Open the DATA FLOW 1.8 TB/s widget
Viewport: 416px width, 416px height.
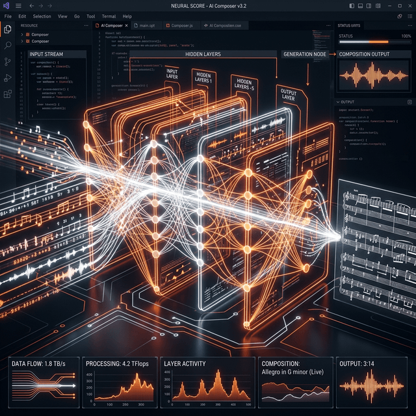tap(44, 382)
